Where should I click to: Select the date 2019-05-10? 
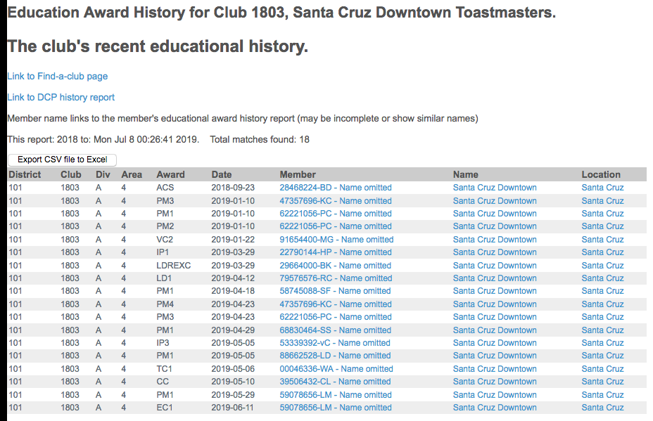click(x=233, y=382)
